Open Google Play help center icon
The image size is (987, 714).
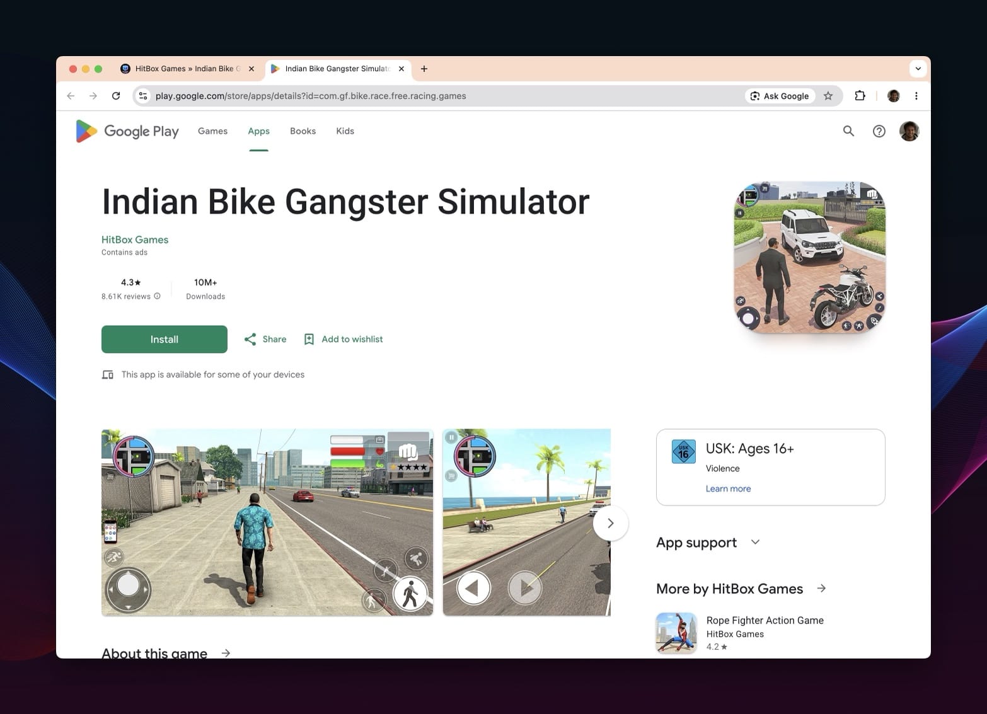tap(879, 131)
